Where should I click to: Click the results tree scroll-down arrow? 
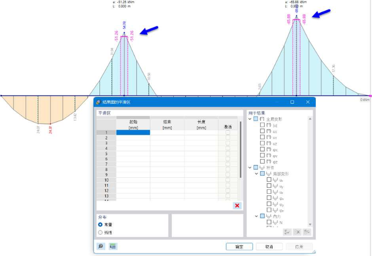(310, 225)
